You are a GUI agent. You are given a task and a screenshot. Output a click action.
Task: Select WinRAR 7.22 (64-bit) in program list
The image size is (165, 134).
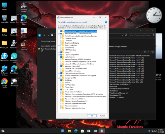(x=116, y=97)
